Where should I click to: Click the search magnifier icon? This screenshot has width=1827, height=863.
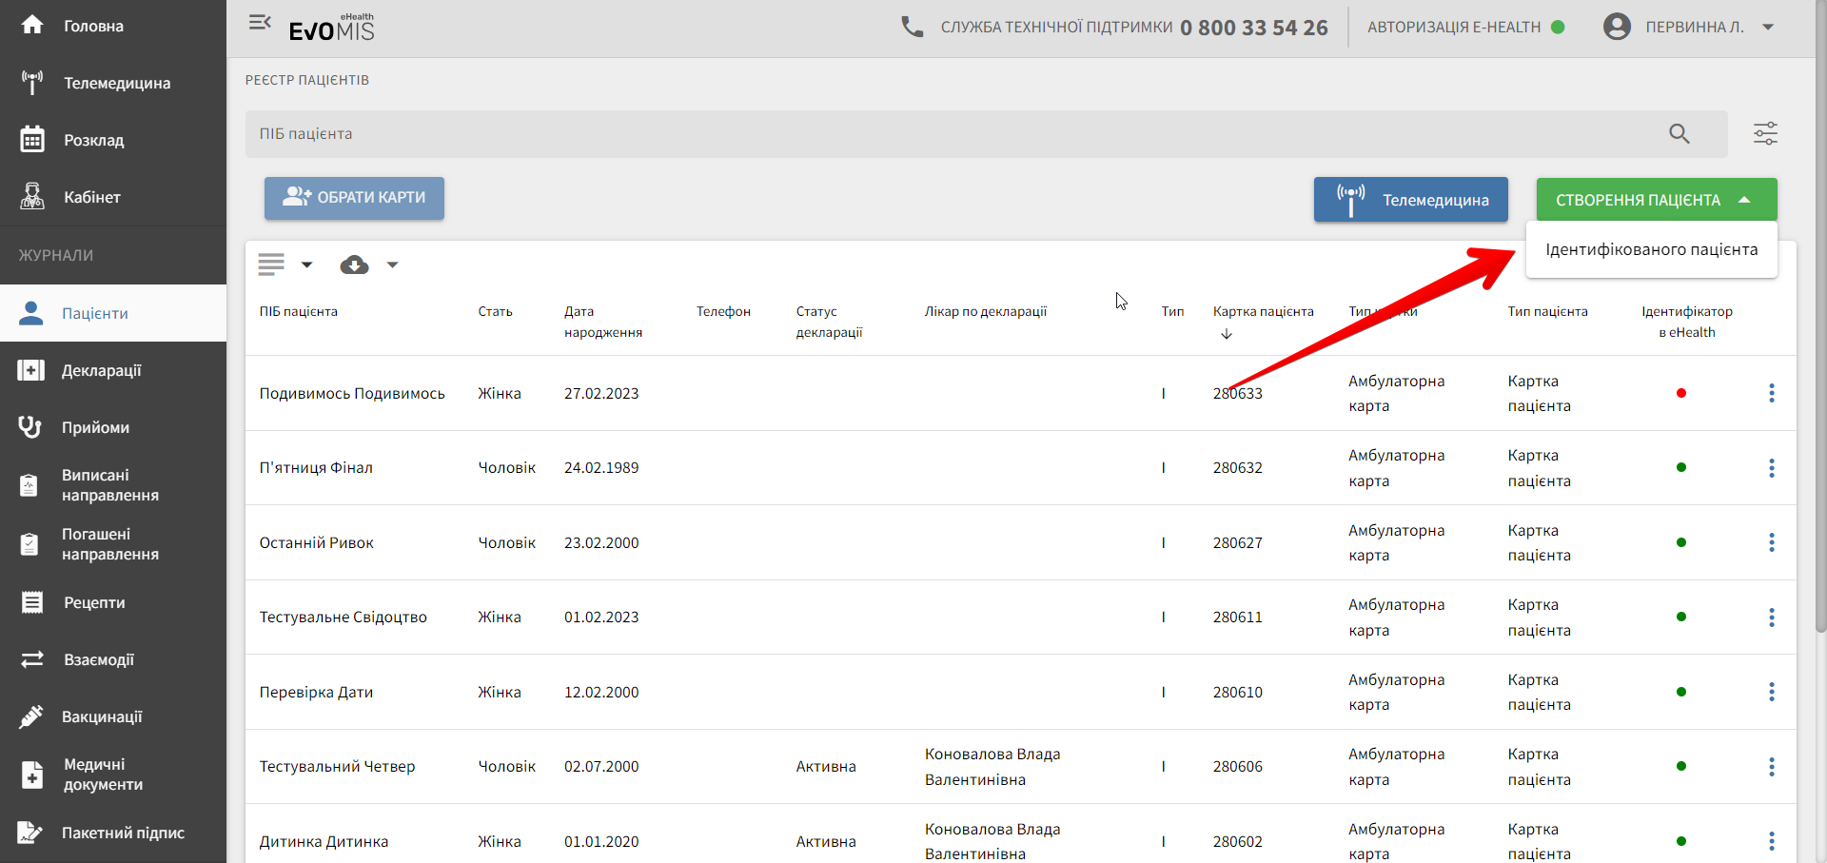(x=1679, y=134)
